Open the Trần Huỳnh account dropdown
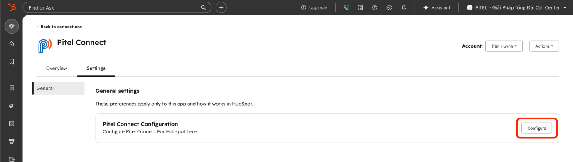 pos(504,46)
